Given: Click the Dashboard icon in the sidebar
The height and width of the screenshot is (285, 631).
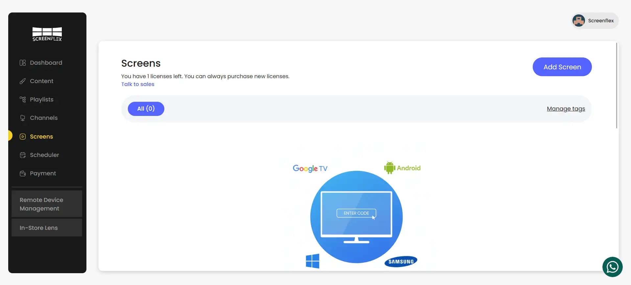Looking at the screenshot, I should coord(22,63).
